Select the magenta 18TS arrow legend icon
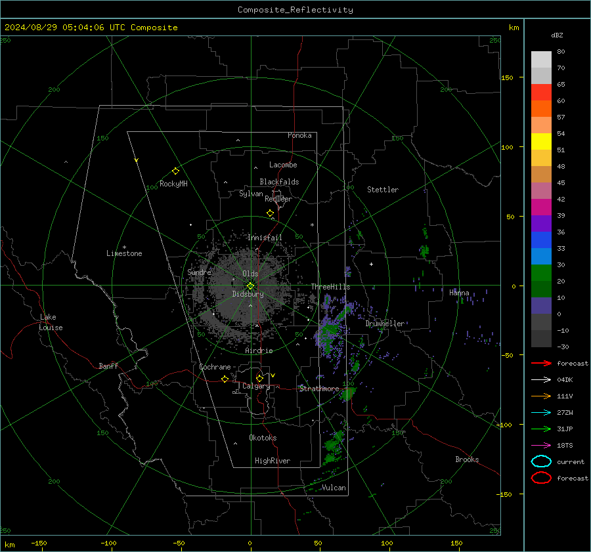The image size is (591, 552). point(541,446)
